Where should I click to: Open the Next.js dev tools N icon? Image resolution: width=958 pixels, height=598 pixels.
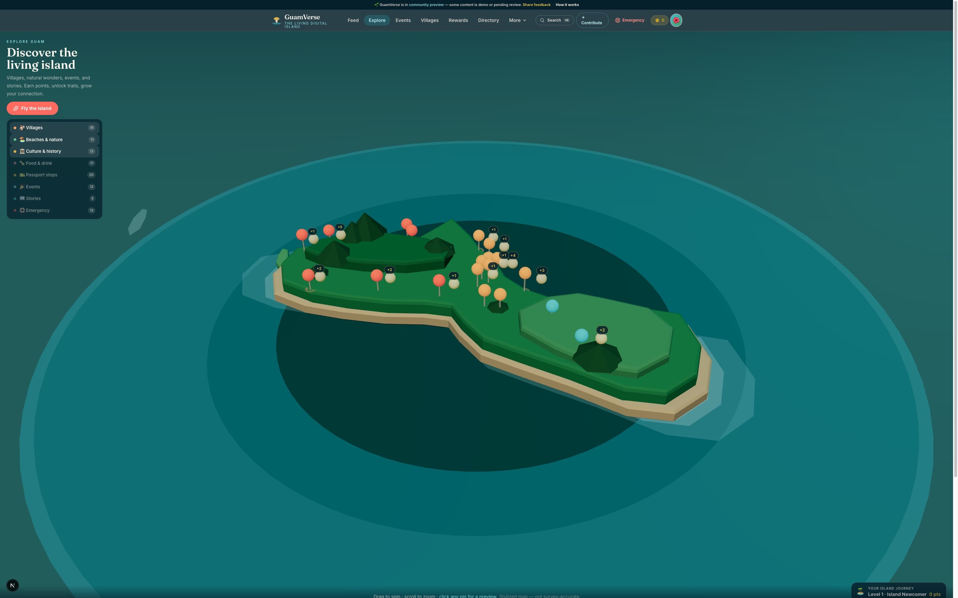[13, 585]
